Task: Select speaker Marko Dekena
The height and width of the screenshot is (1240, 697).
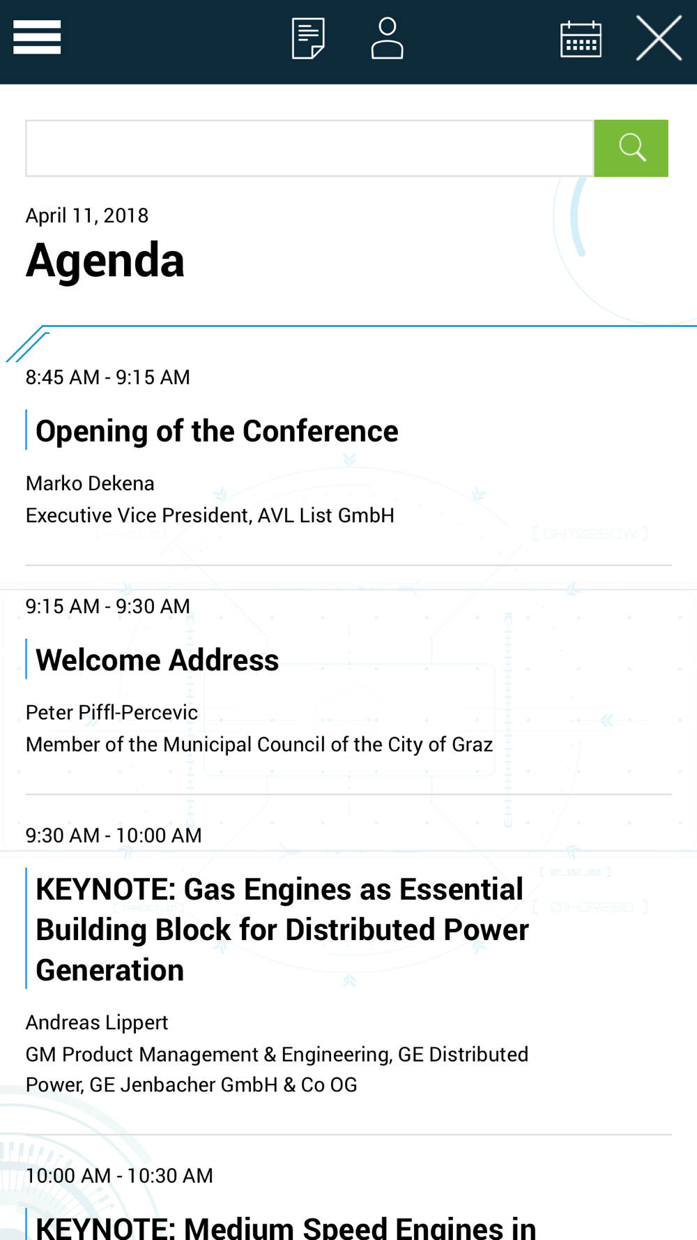Action: [x=90, y=483]
